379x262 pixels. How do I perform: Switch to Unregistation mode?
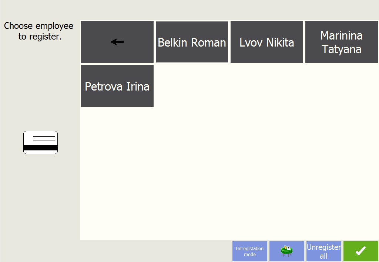coord(250,251)
